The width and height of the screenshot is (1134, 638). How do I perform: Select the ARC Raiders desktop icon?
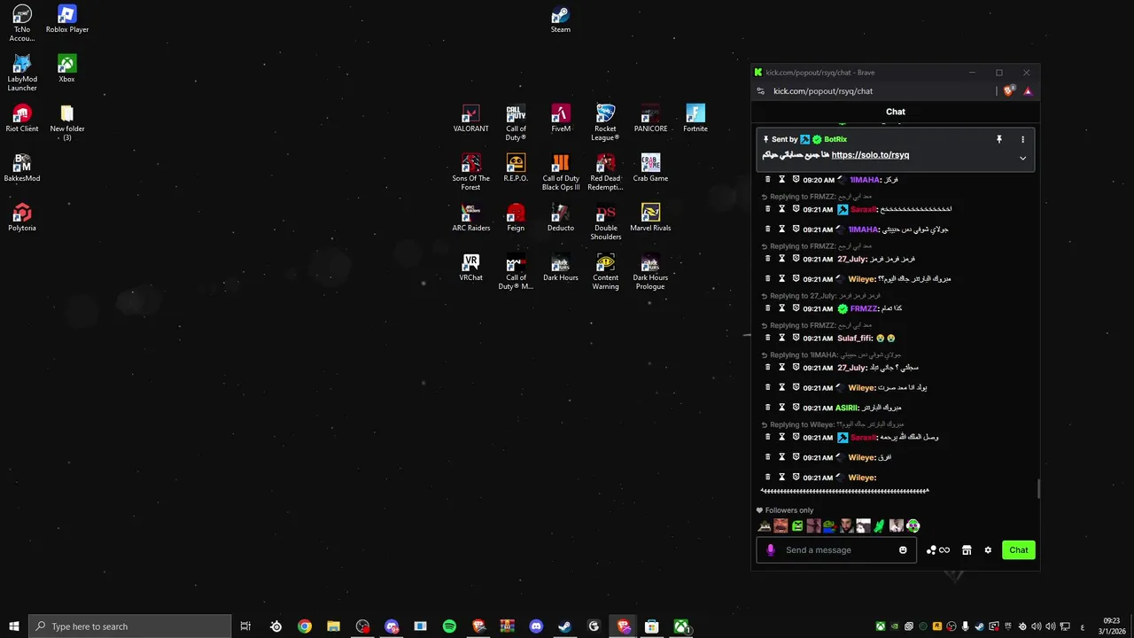pyautogui.click(x=470, y=218)
